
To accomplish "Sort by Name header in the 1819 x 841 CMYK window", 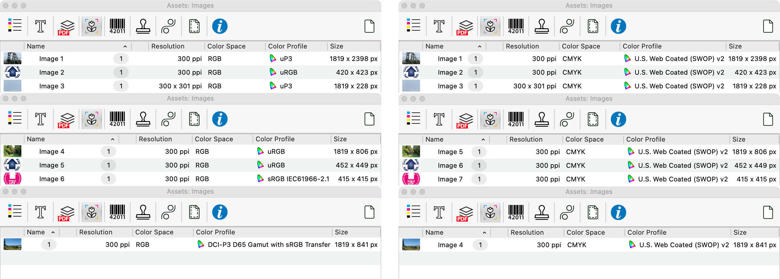I will [x=457, y=232].
